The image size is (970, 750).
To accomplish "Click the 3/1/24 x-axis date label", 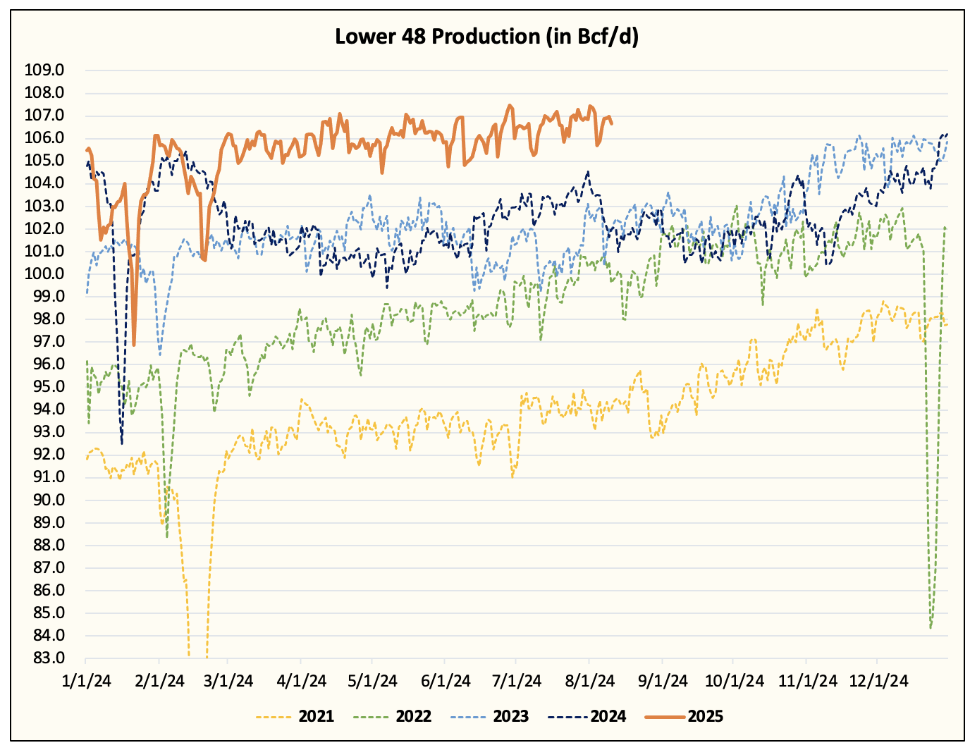I will coord(228,681).
